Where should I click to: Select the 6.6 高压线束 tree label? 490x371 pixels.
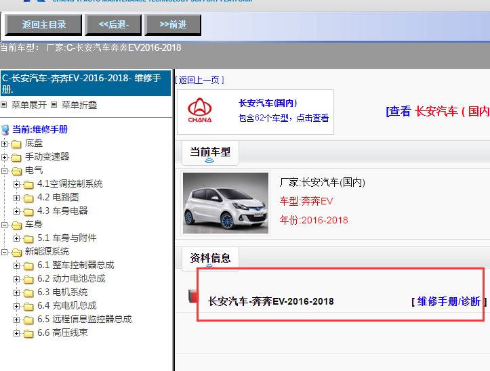(62, 332)
